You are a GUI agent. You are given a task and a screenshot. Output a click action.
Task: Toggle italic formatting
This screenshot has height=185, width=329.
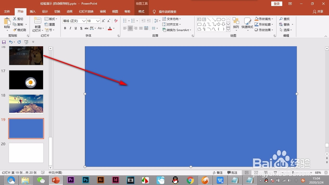(x=70, y=28)
